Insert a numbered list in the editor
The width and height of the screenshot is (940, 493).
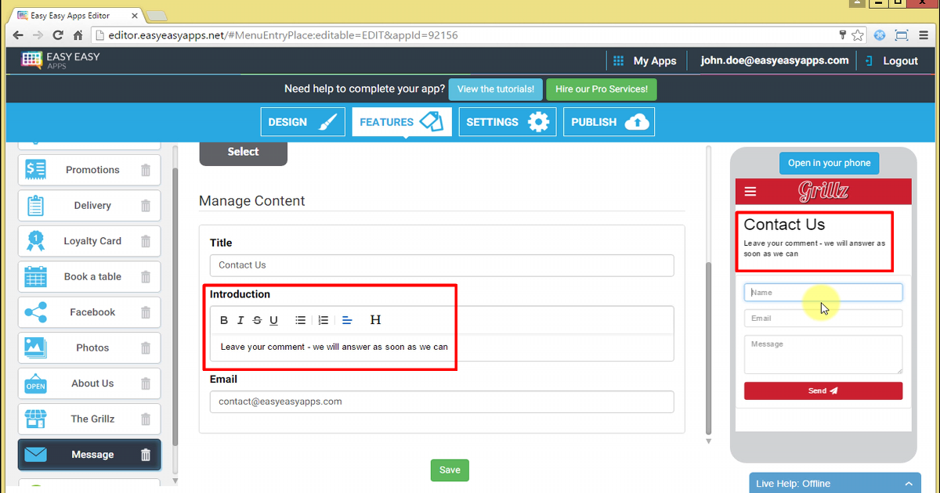[324, 319]
